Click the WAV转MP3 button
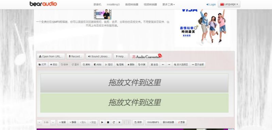Image resolution: width=272 pixels, height=130 pixels. [153, 123]
